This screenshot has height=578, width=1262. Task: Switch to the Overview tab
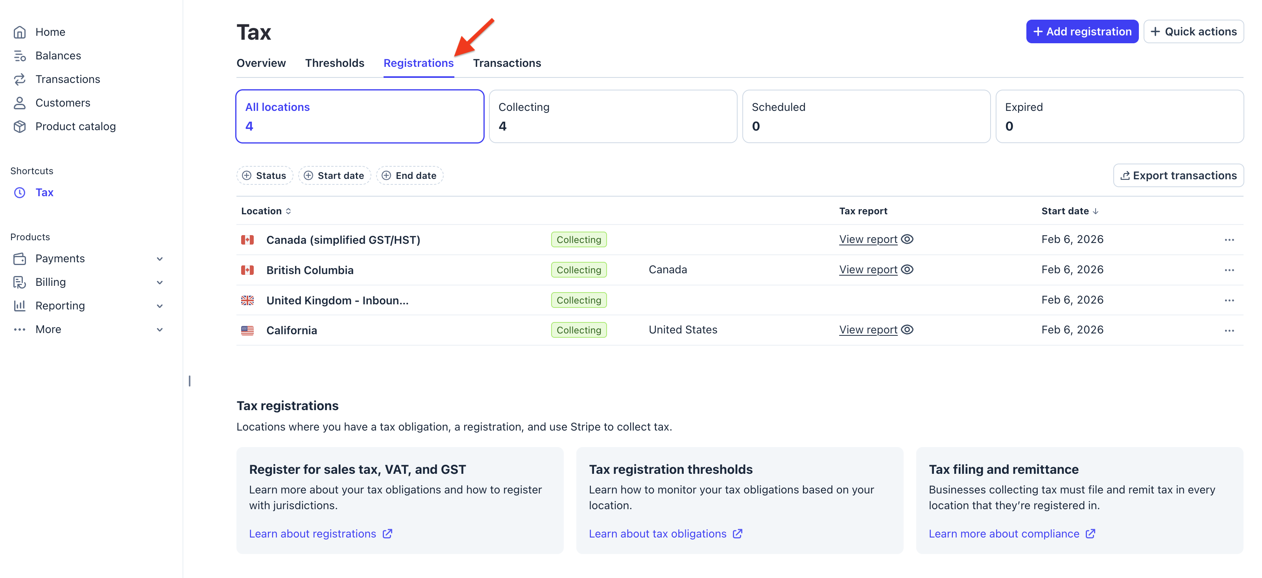pyautogui.click(x=261, y=63)
